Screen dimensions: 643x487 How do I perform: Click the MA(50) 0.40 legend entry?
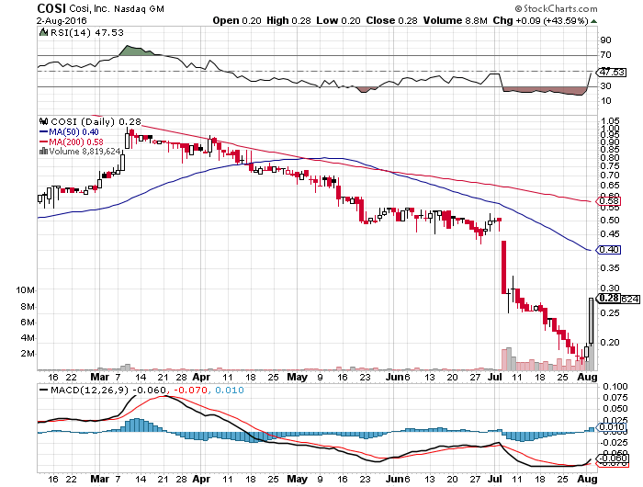69,131
